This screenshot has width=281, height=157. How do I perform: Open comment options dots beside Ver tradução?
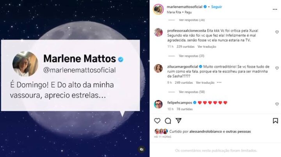pos(219,83)
